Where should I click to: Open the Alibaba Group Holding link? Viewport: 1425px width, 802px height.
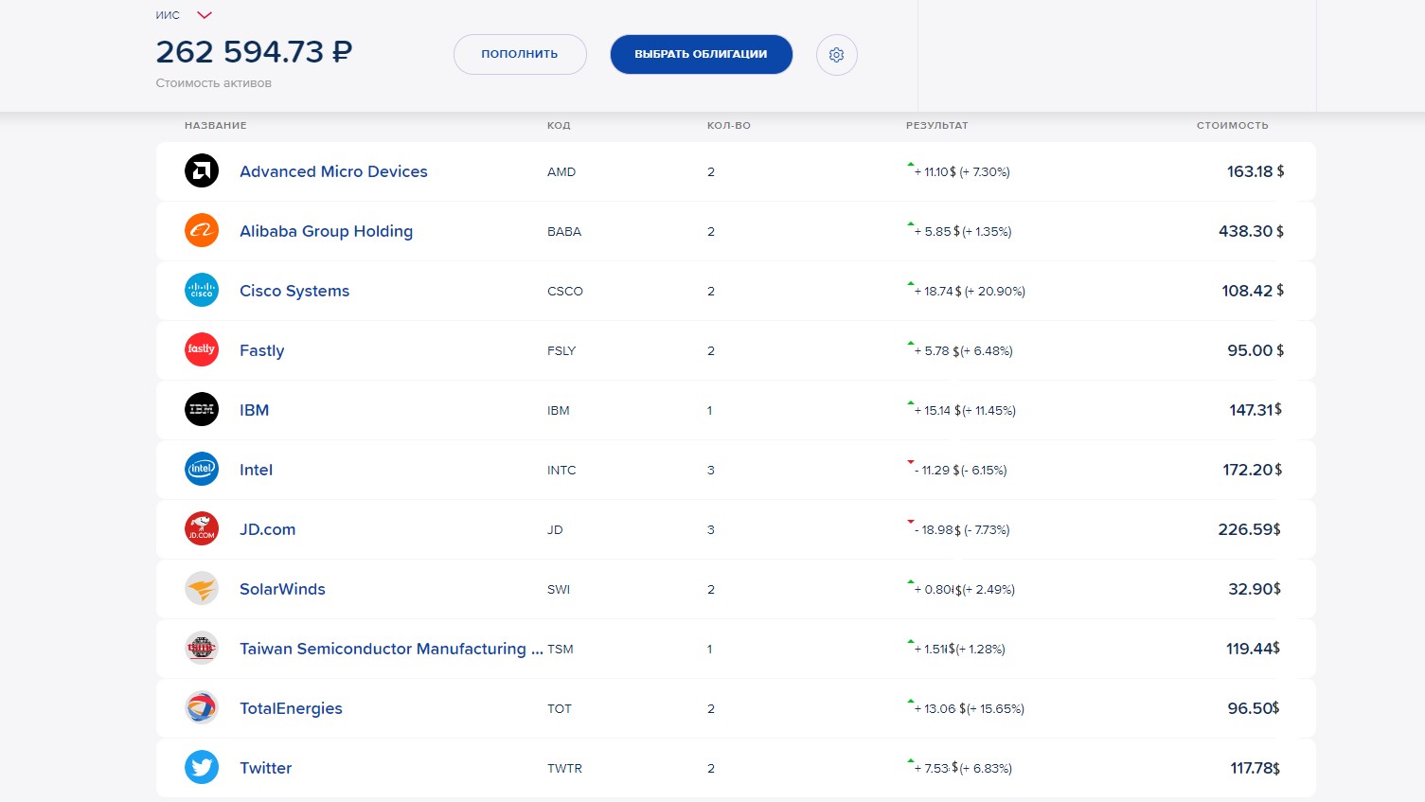click(x=326, y=231)
